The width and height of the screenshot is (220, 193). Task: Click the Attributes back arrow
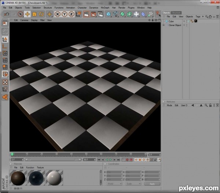point(193,105)
